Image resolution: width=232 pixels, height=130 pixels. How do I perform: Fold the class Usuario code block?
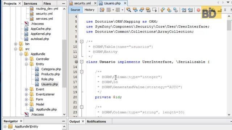point(82,62)
